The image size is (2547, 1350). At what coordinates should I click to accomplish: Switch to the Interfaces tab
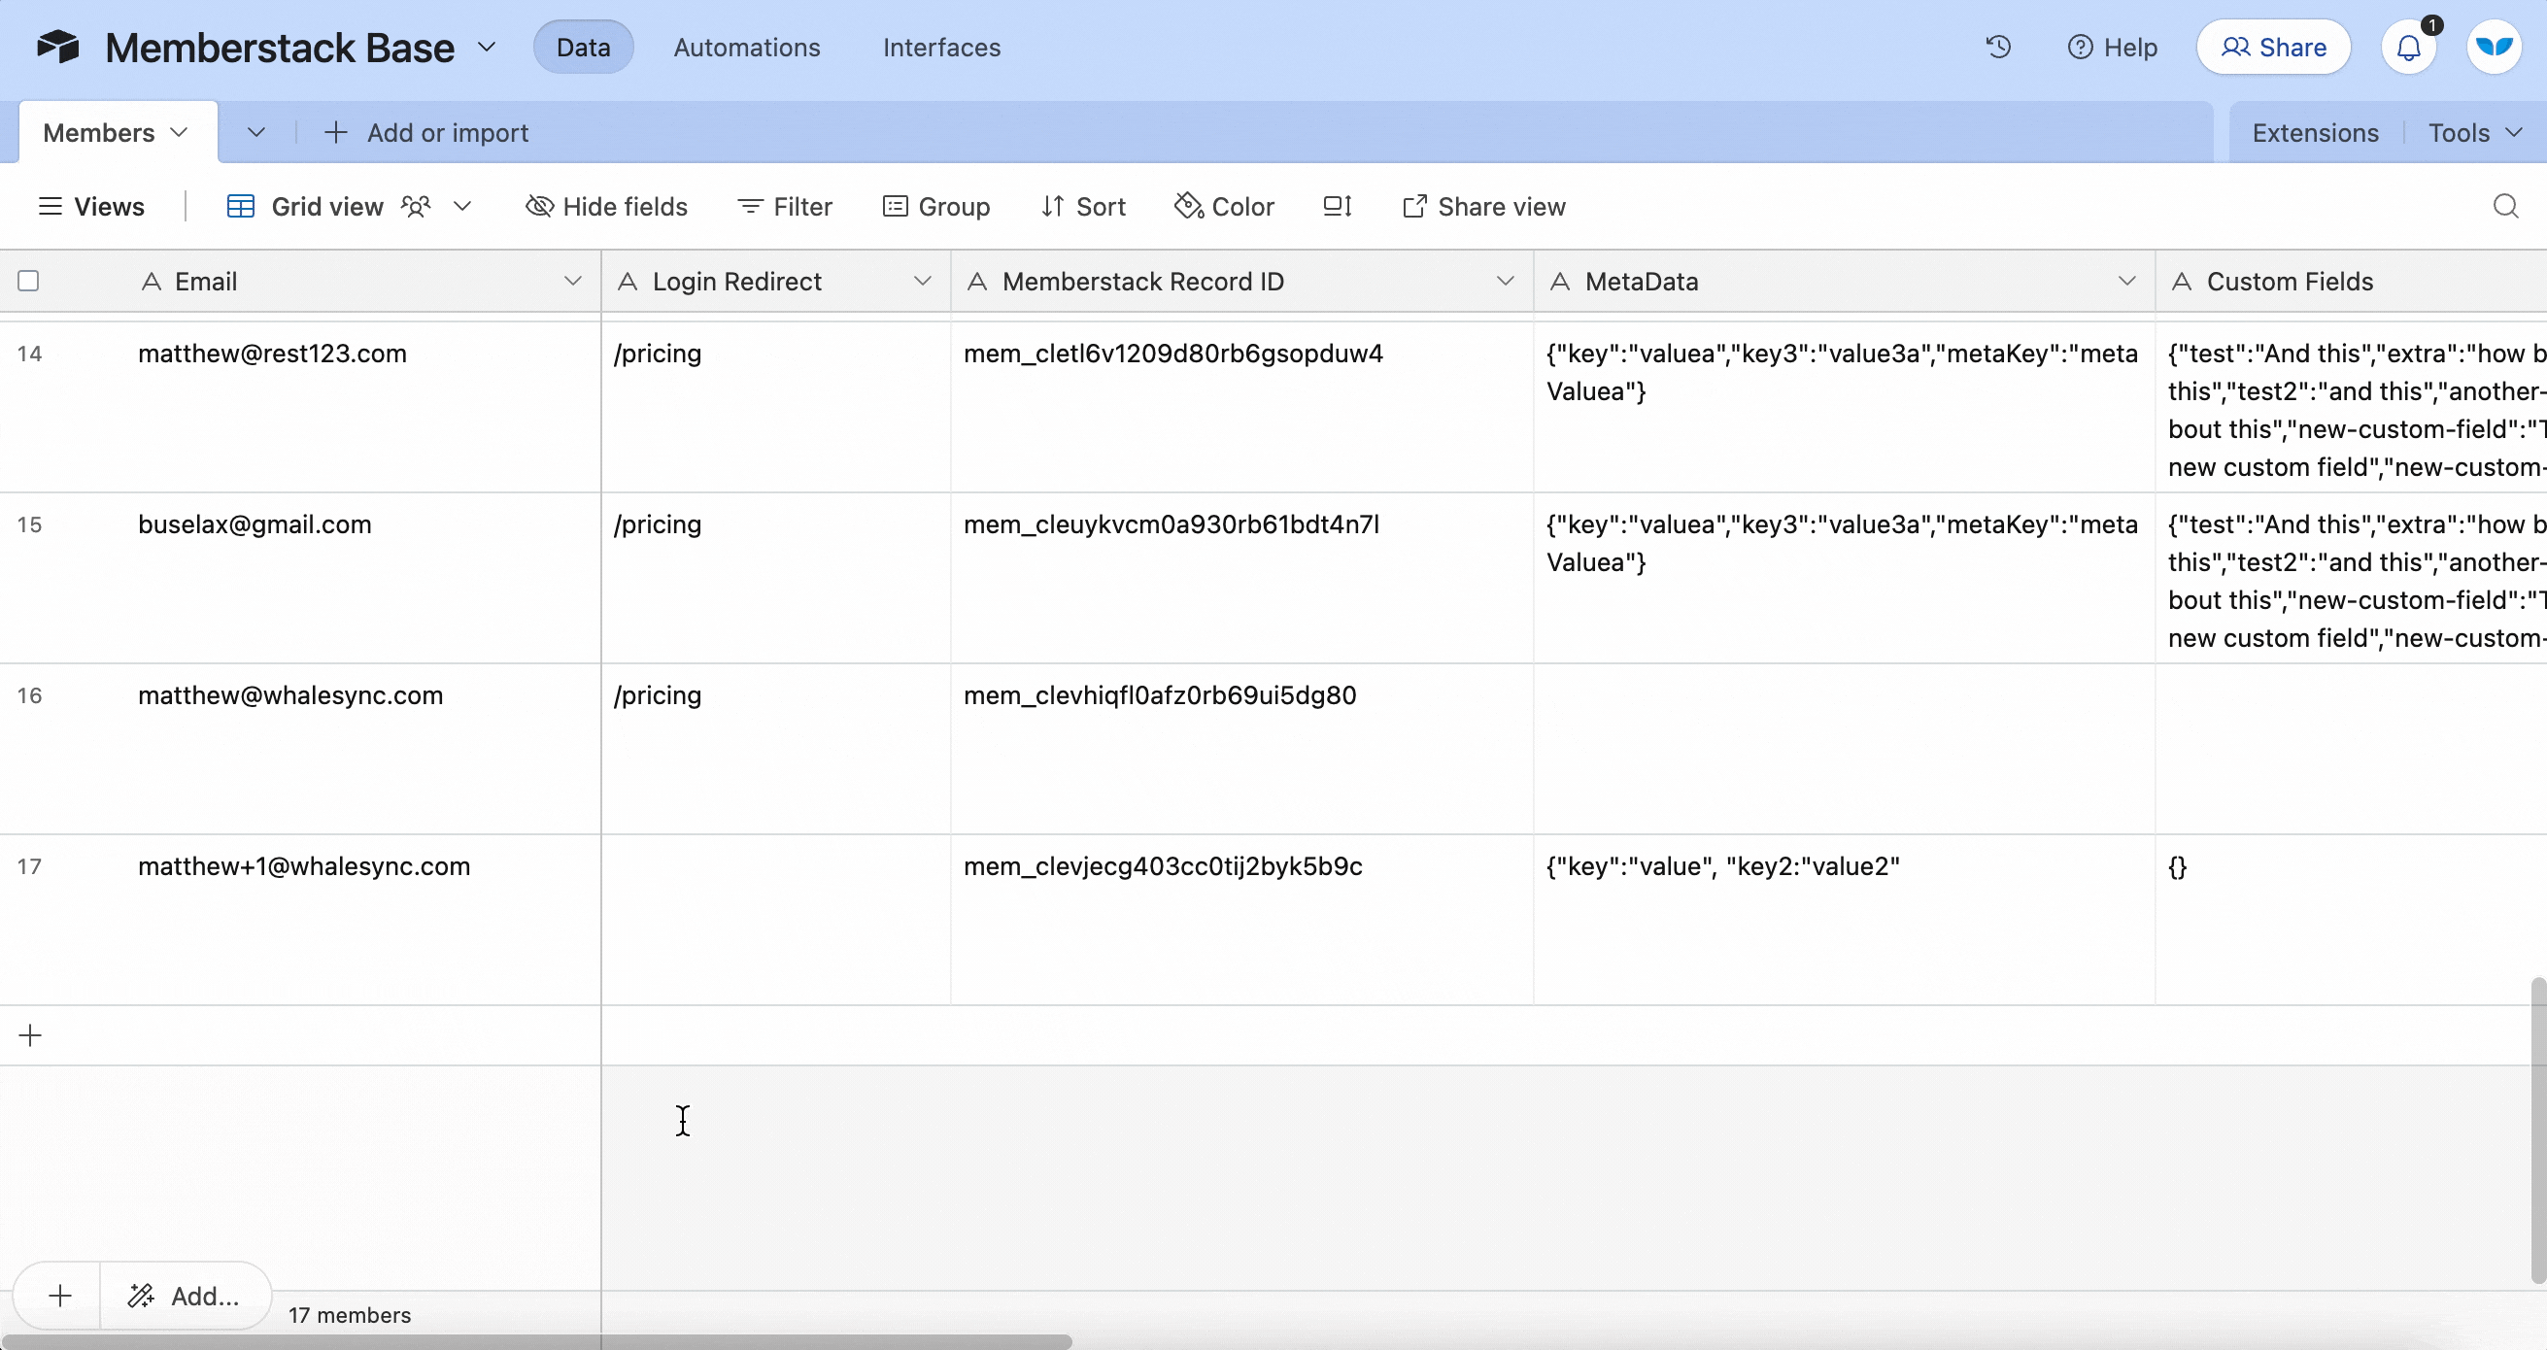(941, 47)
